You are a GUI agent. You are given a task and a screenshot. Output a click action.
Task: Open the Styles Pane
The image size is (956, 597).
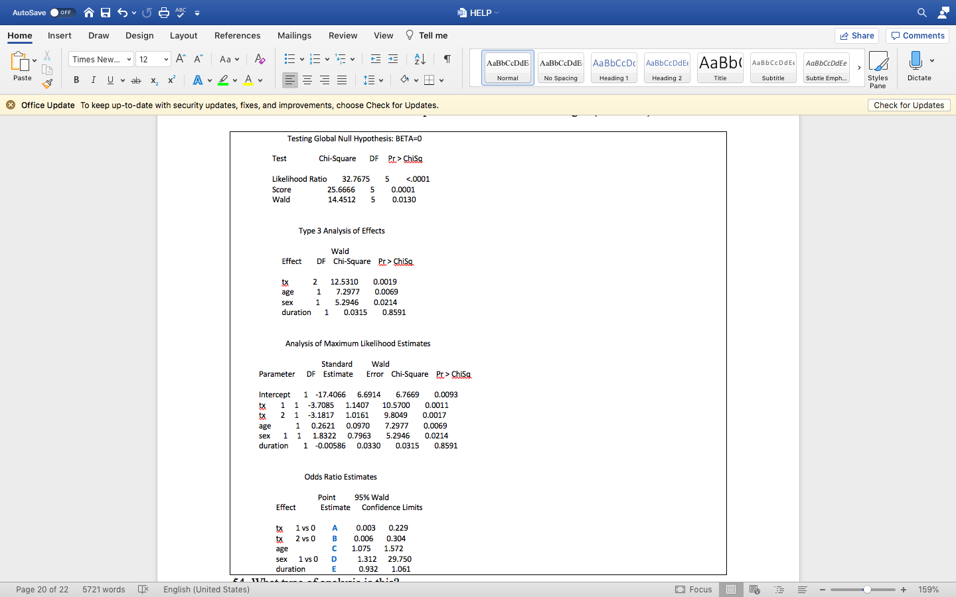878,69
